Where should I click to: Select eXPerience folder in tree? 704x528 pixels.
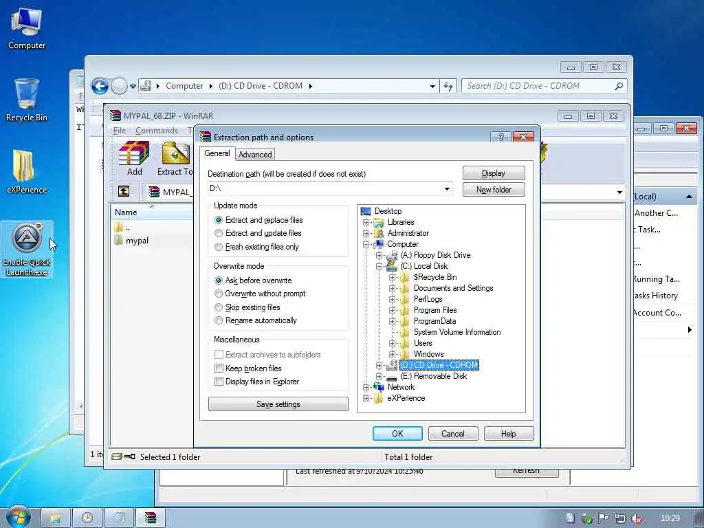pos(406,398)
